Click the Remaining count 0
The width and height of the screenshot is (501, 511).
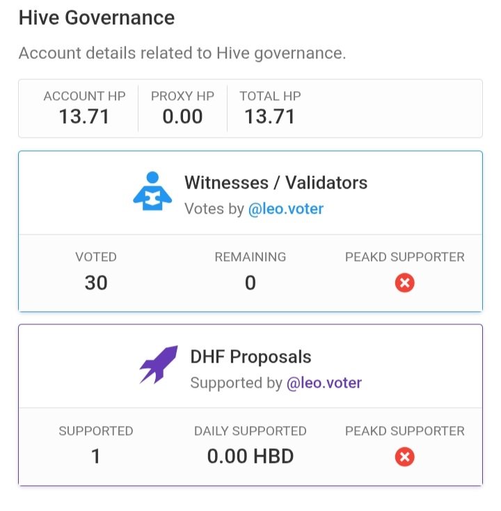(250, 283)
